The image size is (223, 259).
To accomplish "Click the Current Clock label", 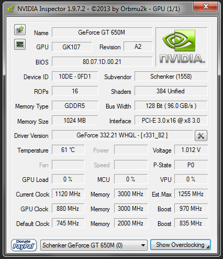I will point(32,195).
